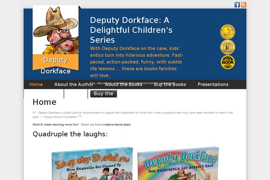Select Buy the Books in navigation
This screenshot has width=270, height=180.
coord(170,85)
